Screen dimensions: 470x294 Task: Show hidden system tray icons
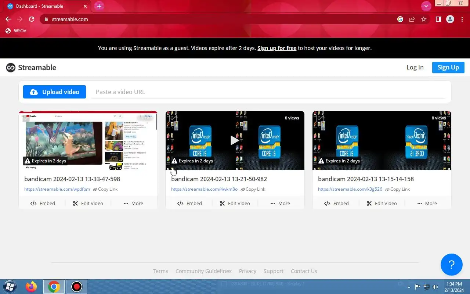[x=409, y=287]
